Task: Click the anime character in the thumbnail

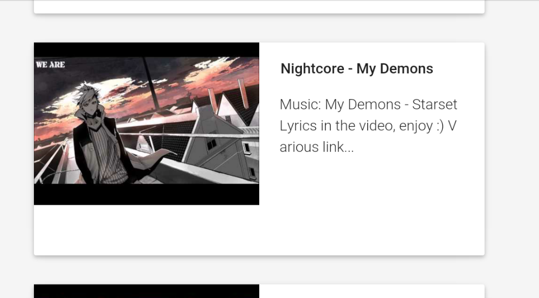Action: 100,134
